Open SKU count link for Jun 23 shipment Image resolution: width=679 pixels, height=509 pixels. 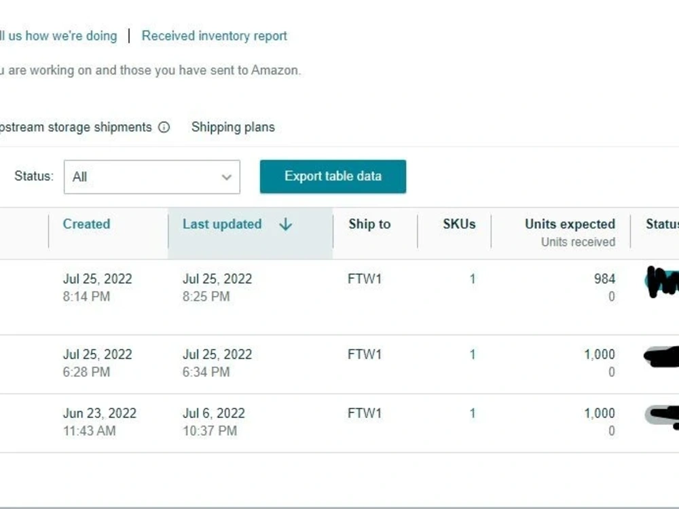coord(473,413)
